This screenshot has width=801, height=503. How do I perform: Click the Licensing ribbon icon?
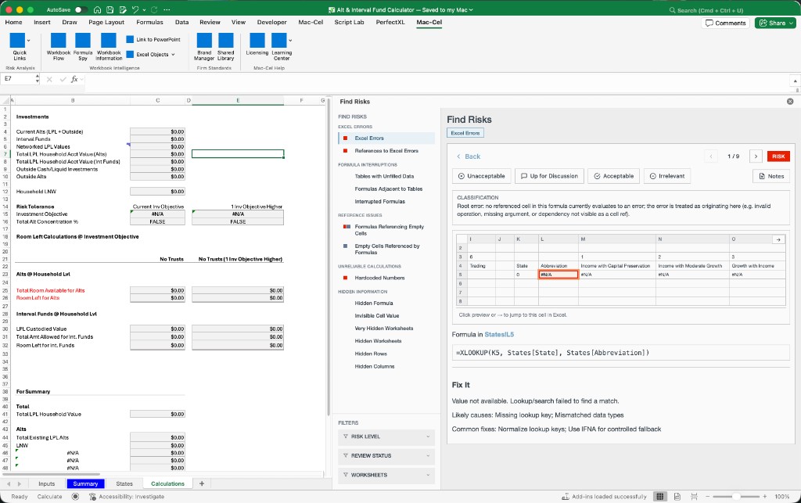point(257,41)
